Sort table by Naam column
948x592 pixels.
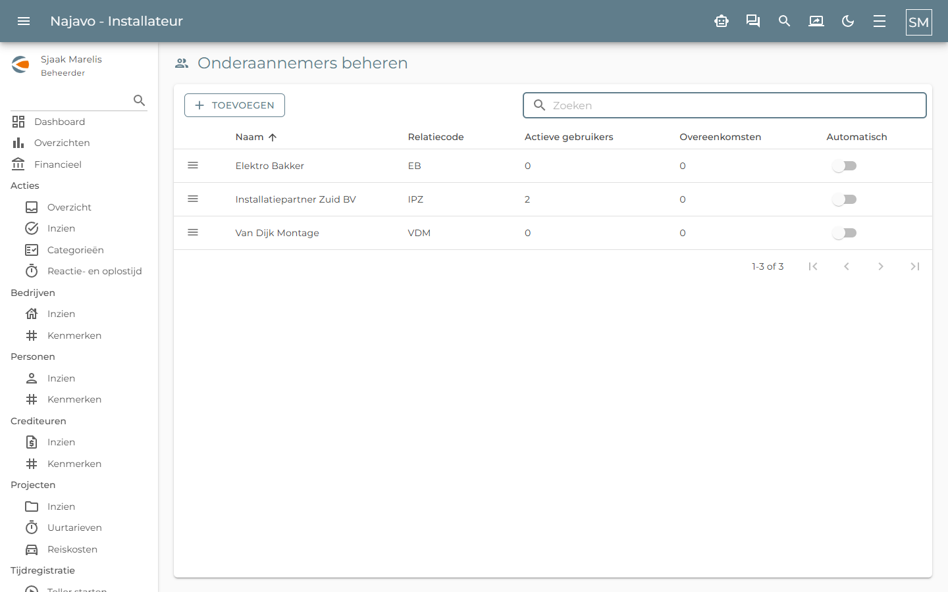coord(250,137)
